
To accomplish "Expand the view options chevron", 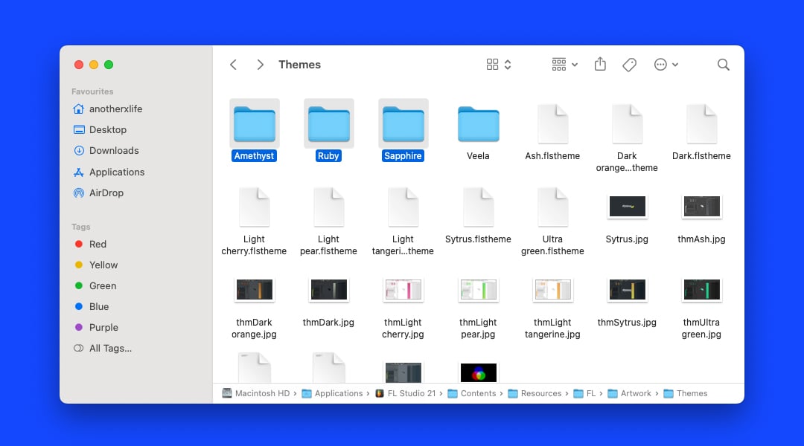I will coord(508,65).
